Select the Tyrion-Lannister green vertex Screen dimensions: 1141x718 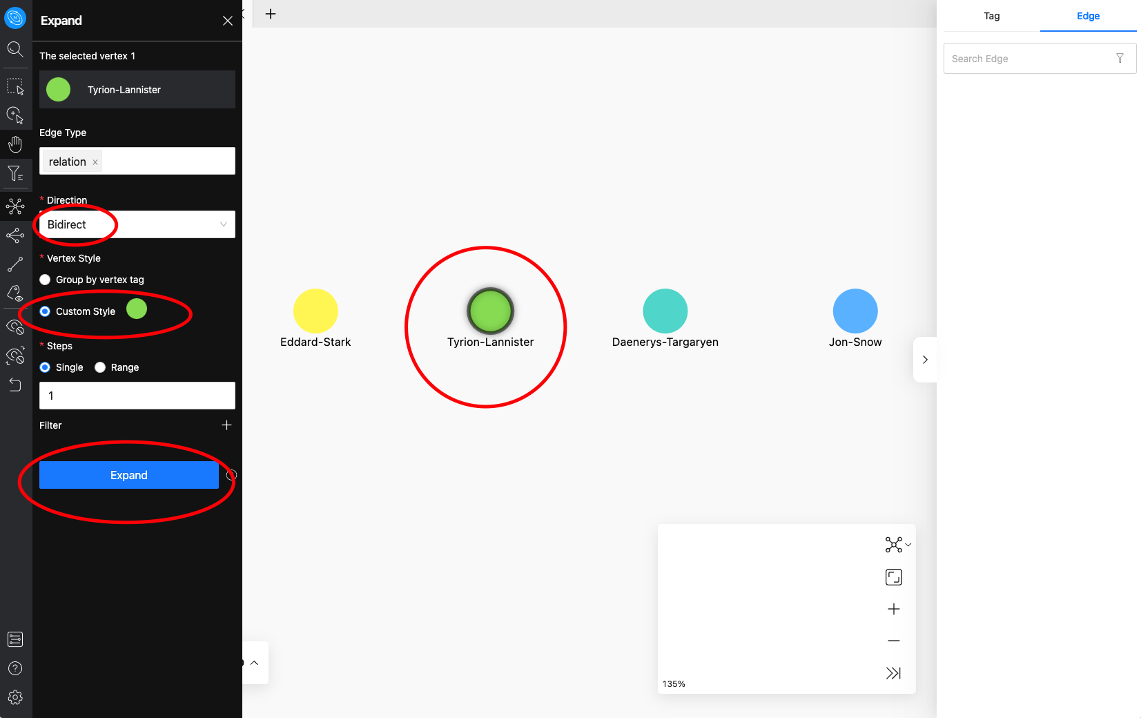[x=491, y=311]
